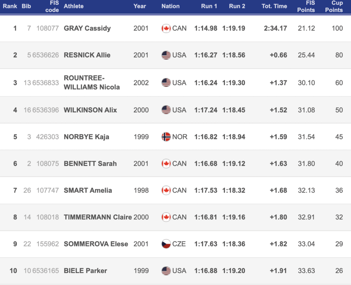Screen dimensions: 351x285
Task: Click the USA flag next to BIELE Parker
Action: (x=166, y=271)
